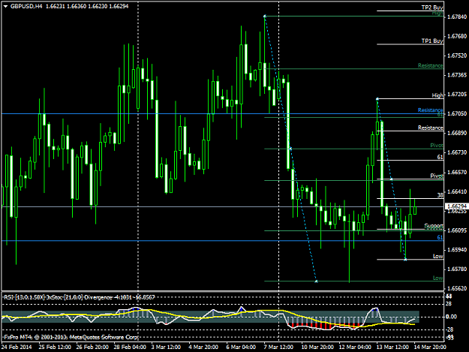
Task: Click the '12 Mar 04:00' time label
Action: coord(355,347)
